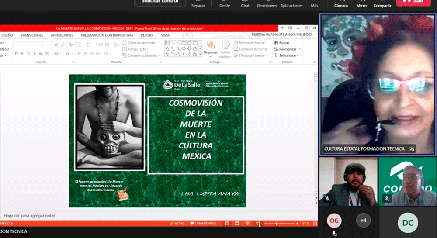The image size is (437, 238).
Task: Click the Solicitar control button
Action: [x=156, y=2]
